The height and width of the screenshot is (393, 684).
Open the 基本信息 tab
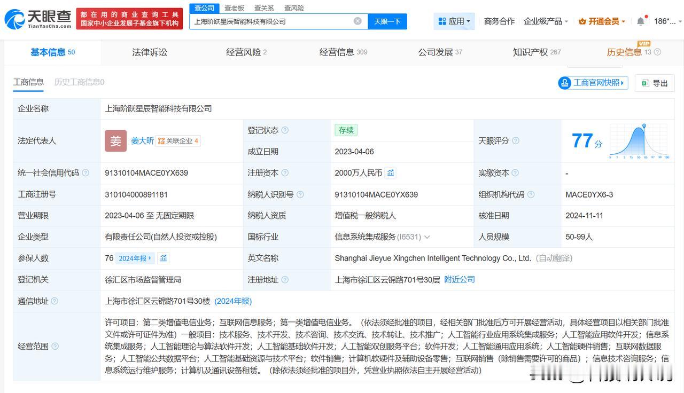pos(52,52)
